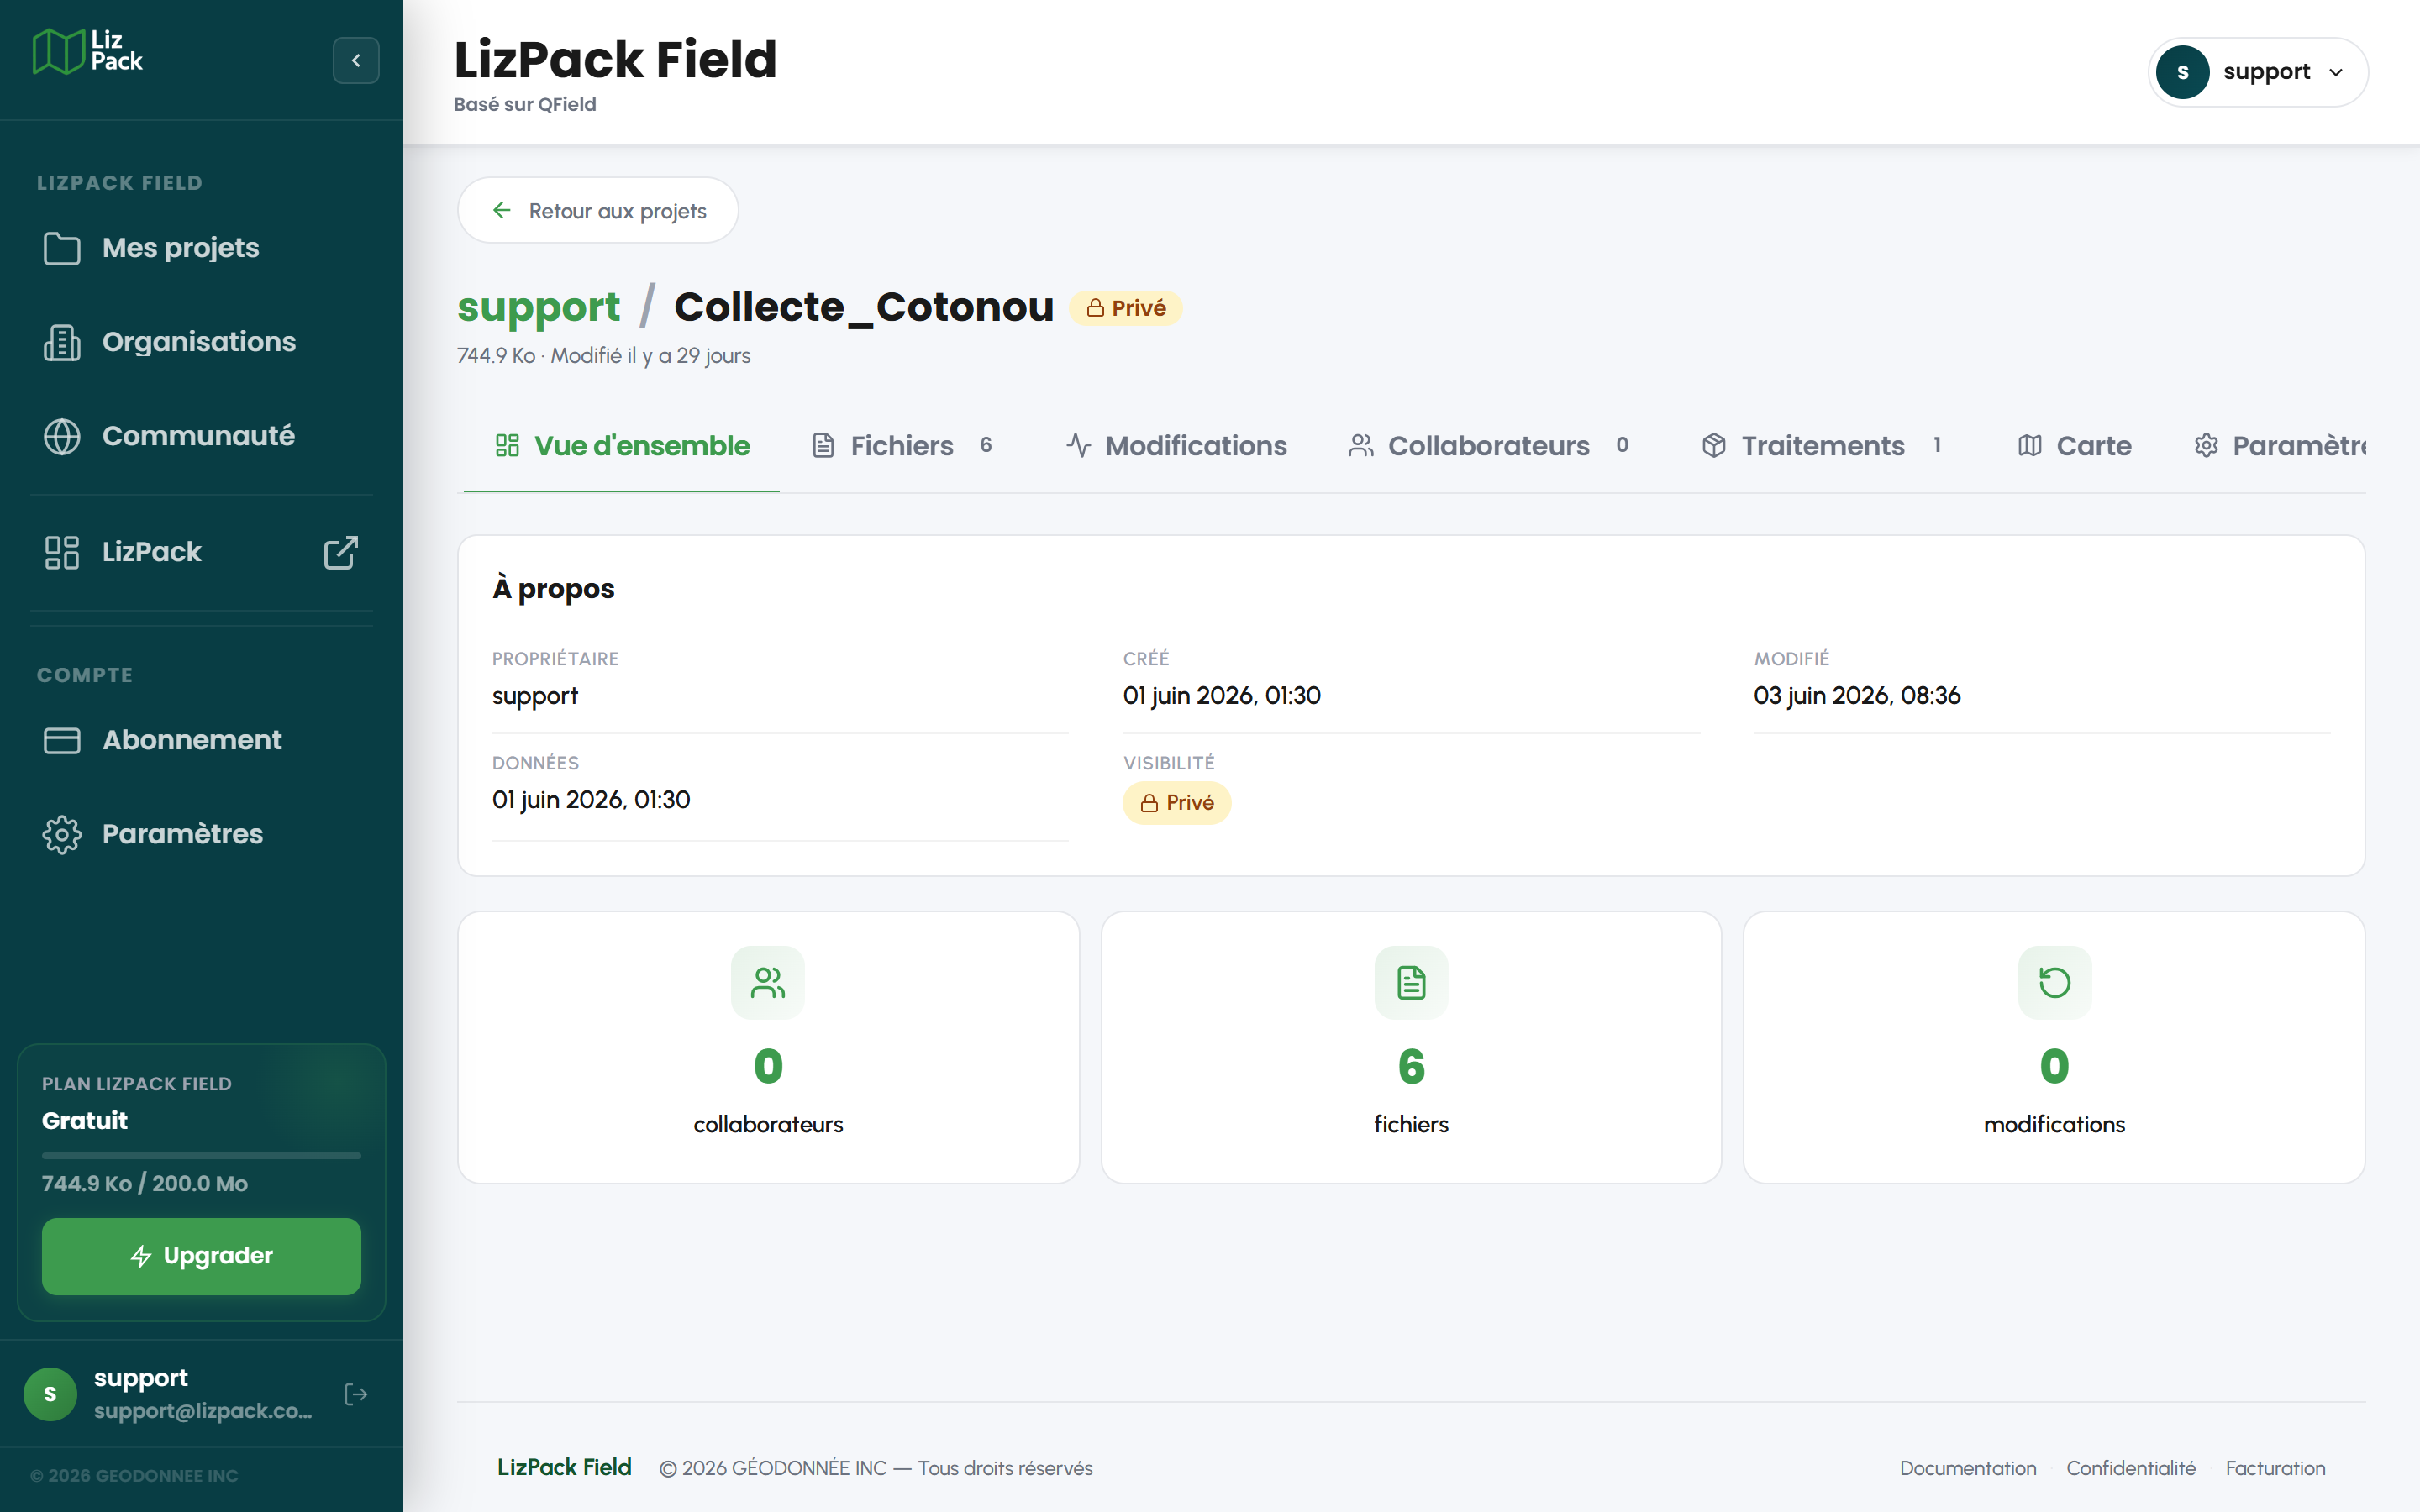This screenshot has width=2420, height=1512.
Task: Open the Documentation footer link
Action: coord(1968,1468)
